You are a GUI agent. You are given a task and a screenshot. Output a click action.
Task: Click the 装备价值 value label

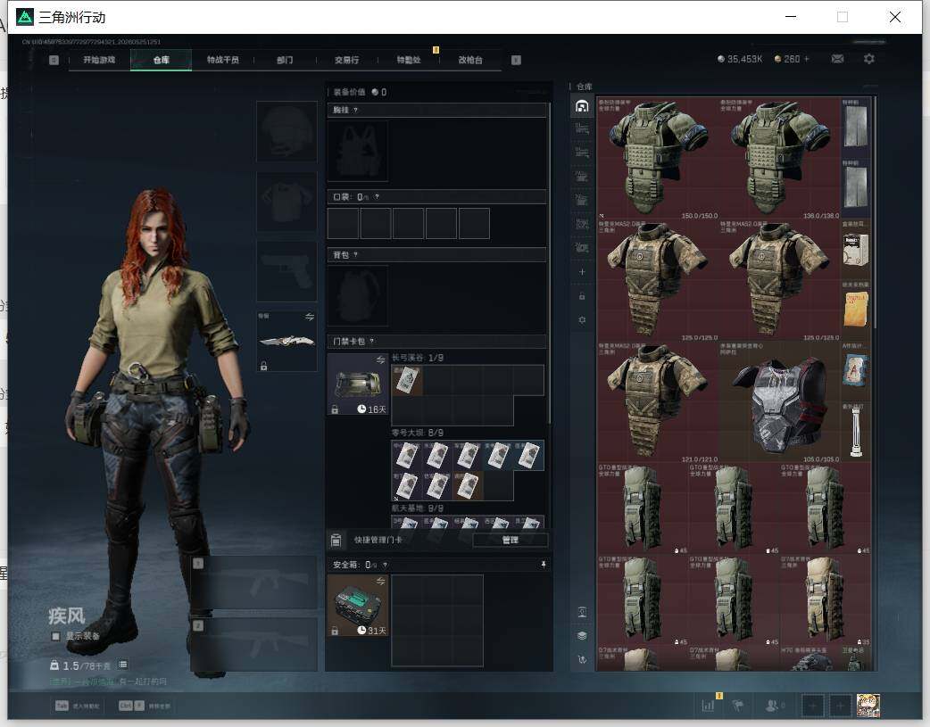coord(360,92)
